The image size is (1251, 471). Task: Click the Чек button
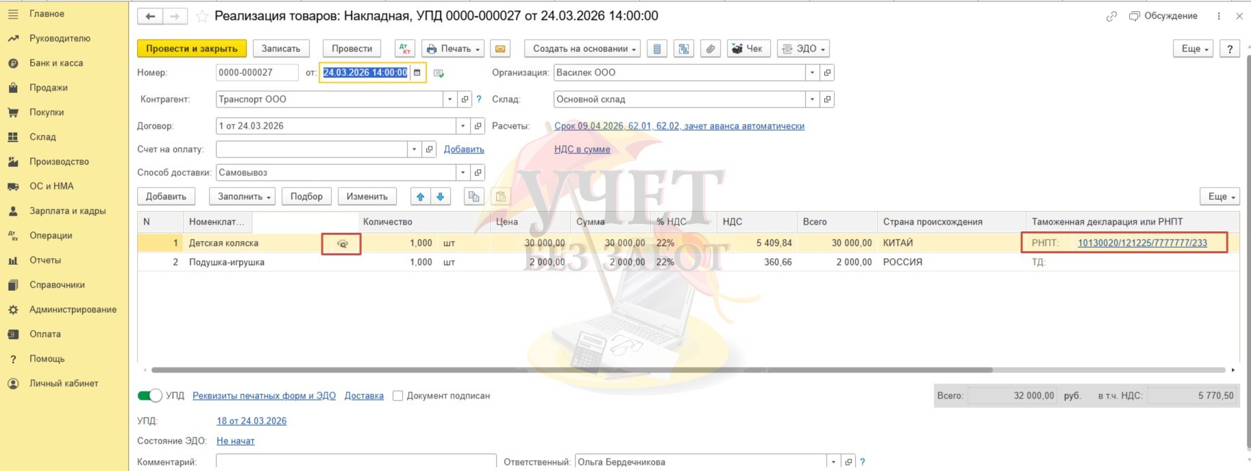click(x=749, y=49)
